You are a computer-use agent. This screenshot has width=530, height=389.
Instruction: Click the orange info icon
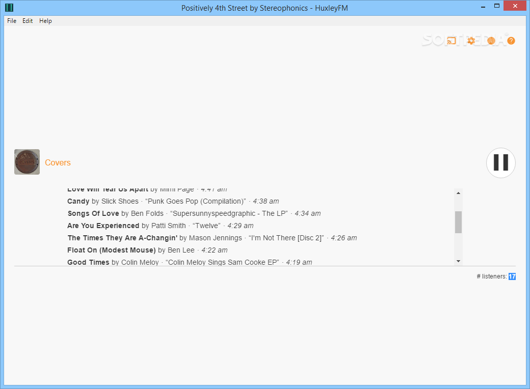coord(491,41)
